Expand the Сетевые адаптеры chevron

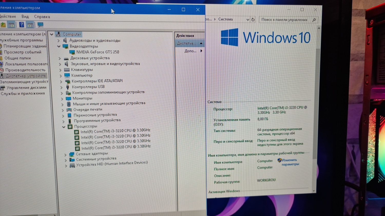click(65, 155)
